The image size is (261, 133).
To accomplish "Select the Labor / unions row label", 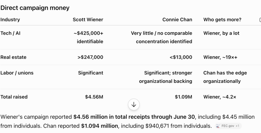I will (x=17, y=73).
